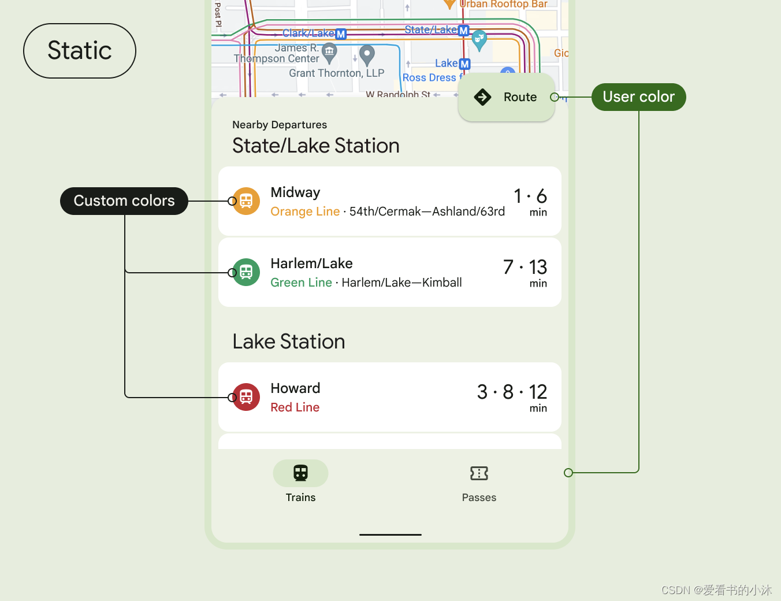
Task: Select the orange train icon for Midway
Action: tap(246, 201)
